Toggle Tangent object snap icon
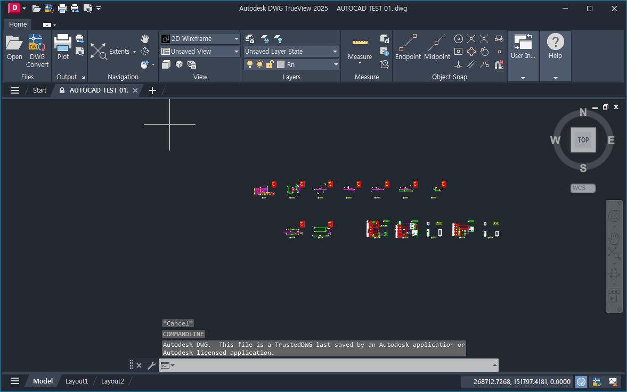627x392 pixels. pos(484,52)
